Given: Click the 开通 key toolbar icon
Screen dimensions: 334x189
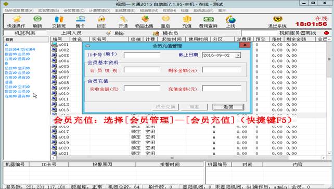Looking at the screenshot, I should [x=123, y=21].
